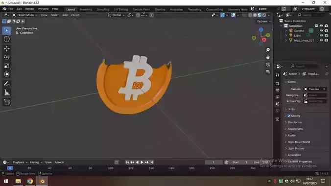Switch to wireframe viewport shading
This screenshot has height=186, width=331.
(250, 15)
